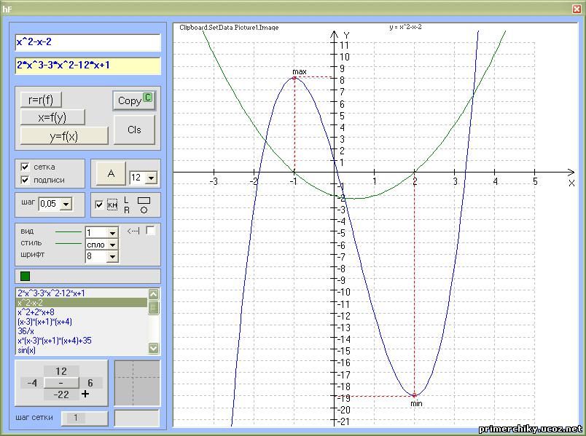
Task: Click the crosshair axes preview box
Action: tap(137, 382)
